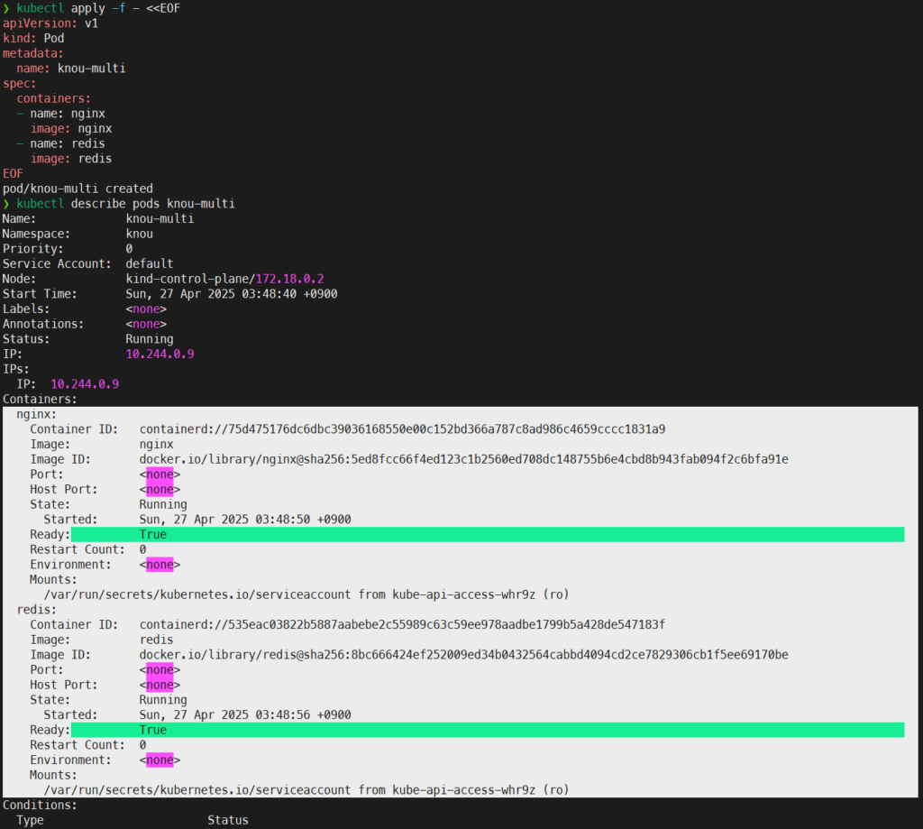The height and width of the screenshot is (829, 923).
Task: Click the Namespace value 'knou'
Action: coord(140,234)
